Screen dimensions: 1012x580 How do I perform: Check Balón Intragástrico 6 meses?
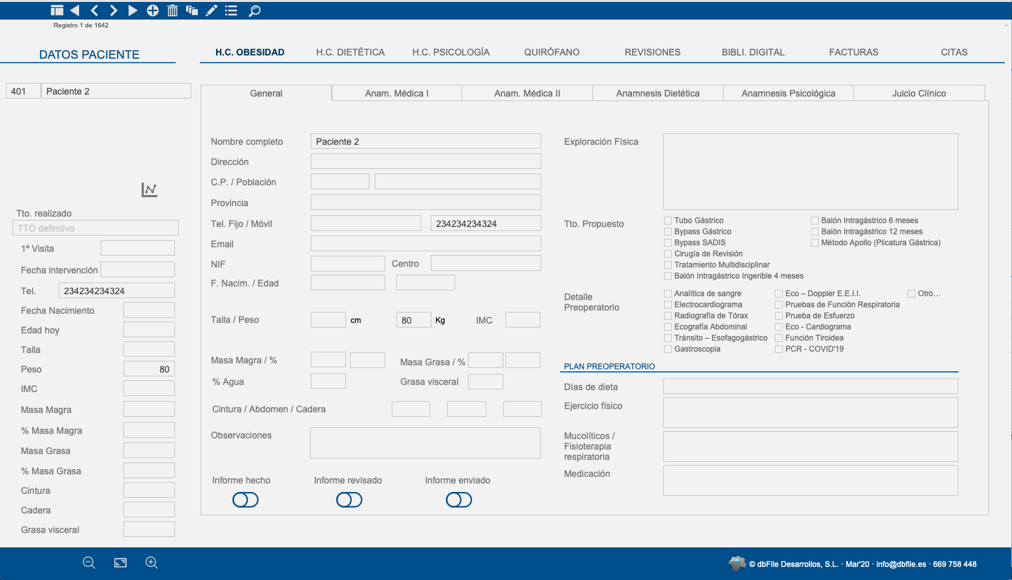[x=815, y=221]
